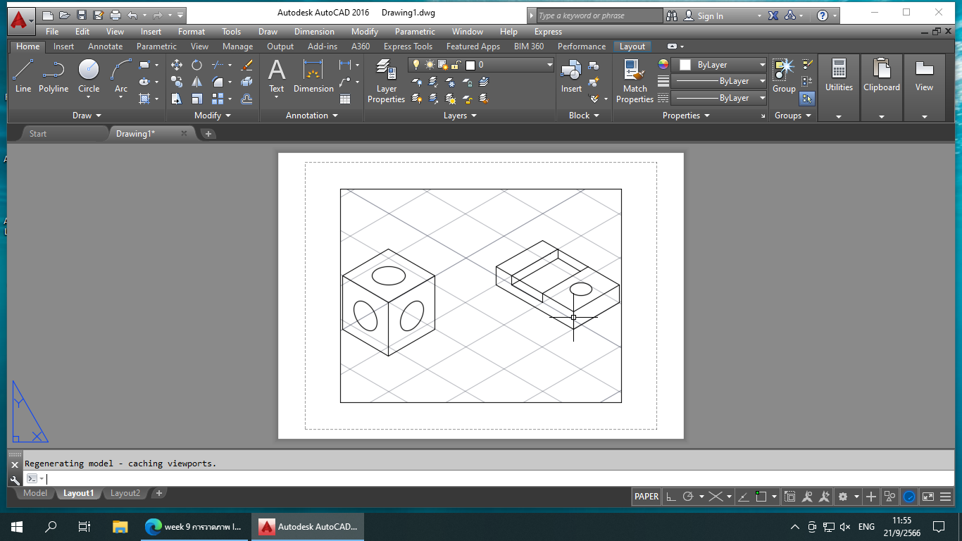
Task: Select the Rotate tool icon
Action: pyautogui.click(x=197, y=65)
